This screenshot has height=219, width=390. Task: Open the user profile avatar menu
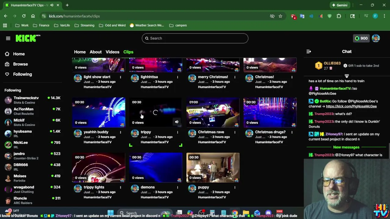[376, 38]
